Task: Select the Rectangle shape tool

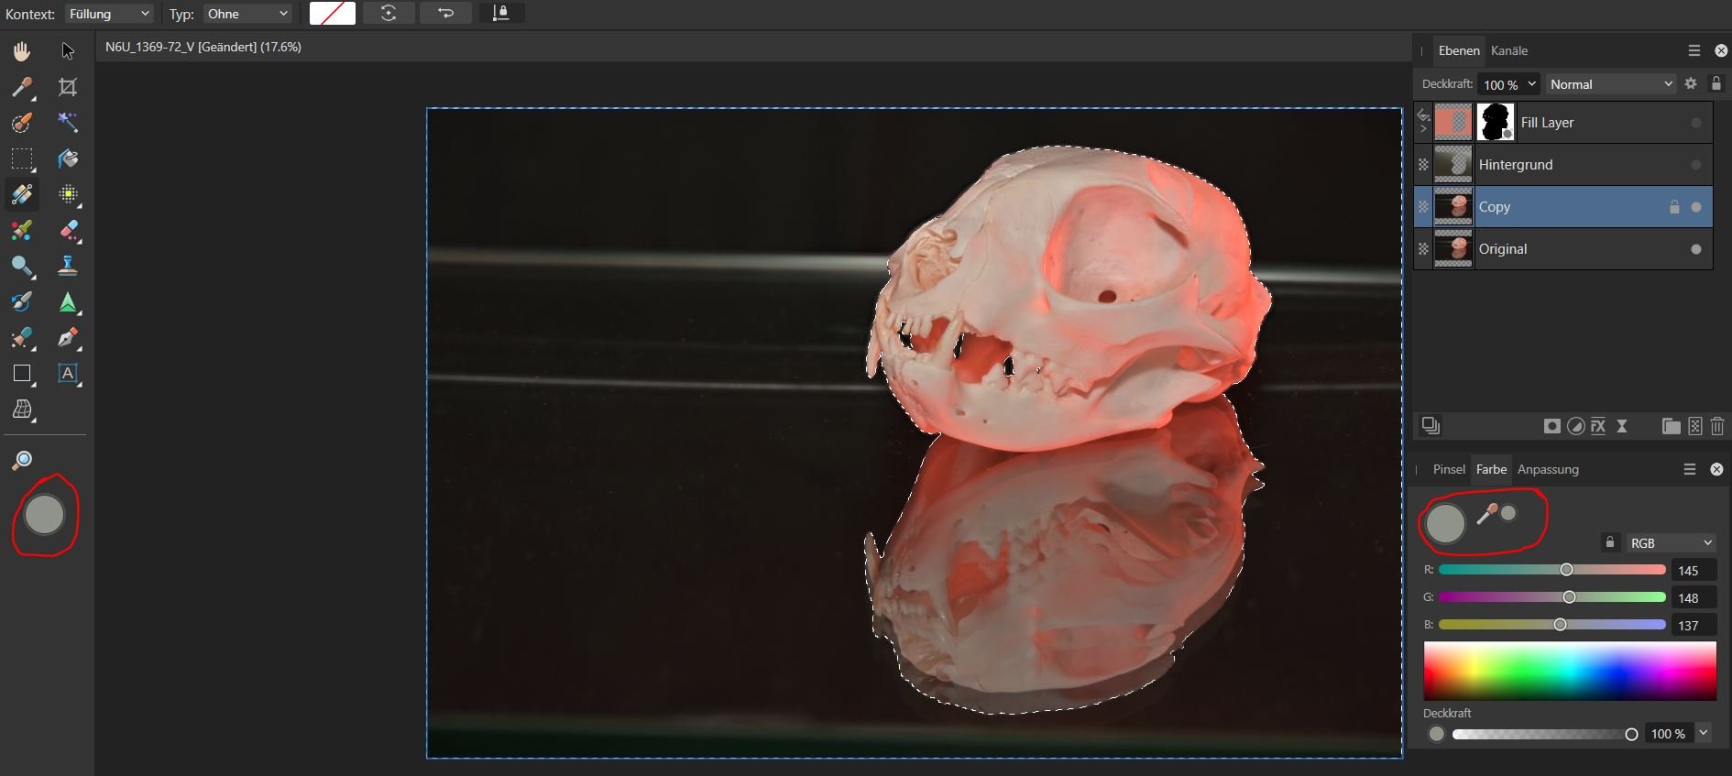Action: coord(22,374)
